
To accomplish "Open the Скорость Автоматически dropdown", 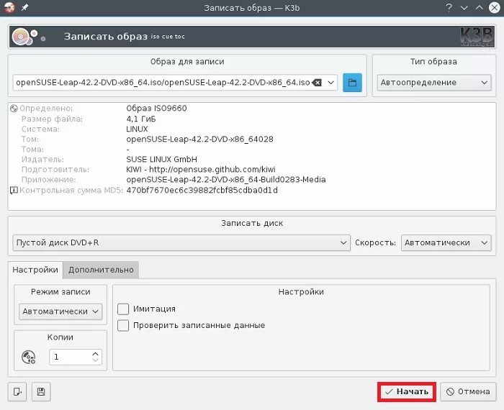I will 446,242.
